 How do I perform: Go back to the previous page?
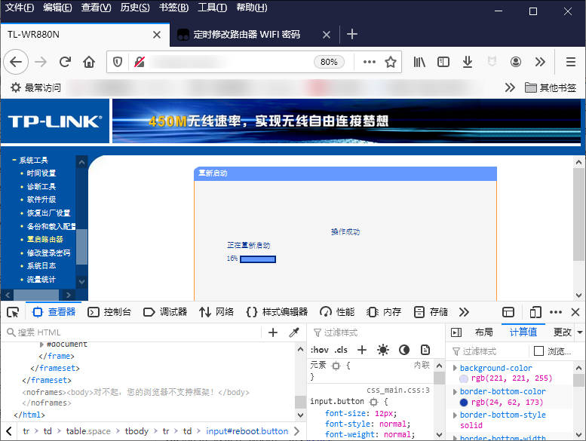point(16,62)
